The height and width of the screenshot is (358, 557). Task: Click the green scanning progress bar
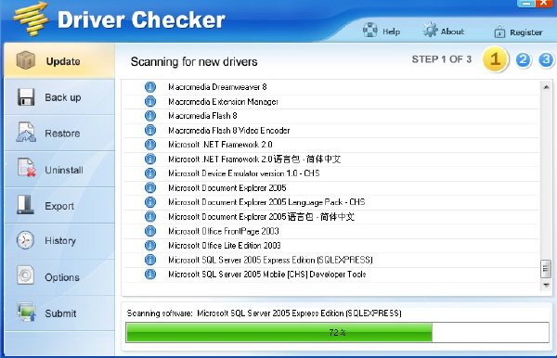[337, 332]
